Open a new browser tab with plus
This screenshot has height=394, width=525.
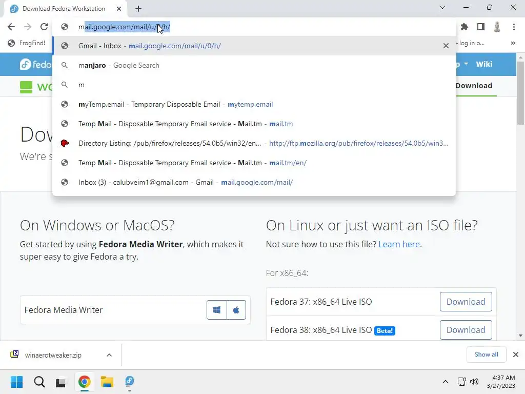click(138, 9)
